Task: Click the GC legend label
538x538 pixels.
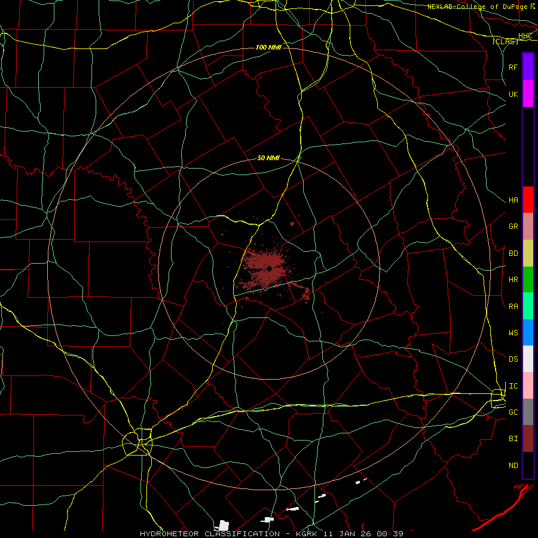Action: pyautogui.click(x=513, y=412)
